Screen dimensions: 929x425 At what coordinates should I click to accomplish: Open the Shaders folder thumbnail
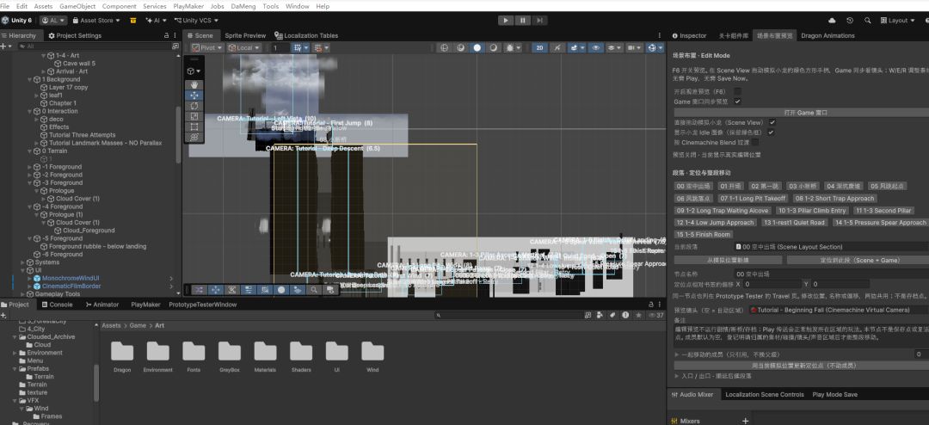tap(301, 356)
